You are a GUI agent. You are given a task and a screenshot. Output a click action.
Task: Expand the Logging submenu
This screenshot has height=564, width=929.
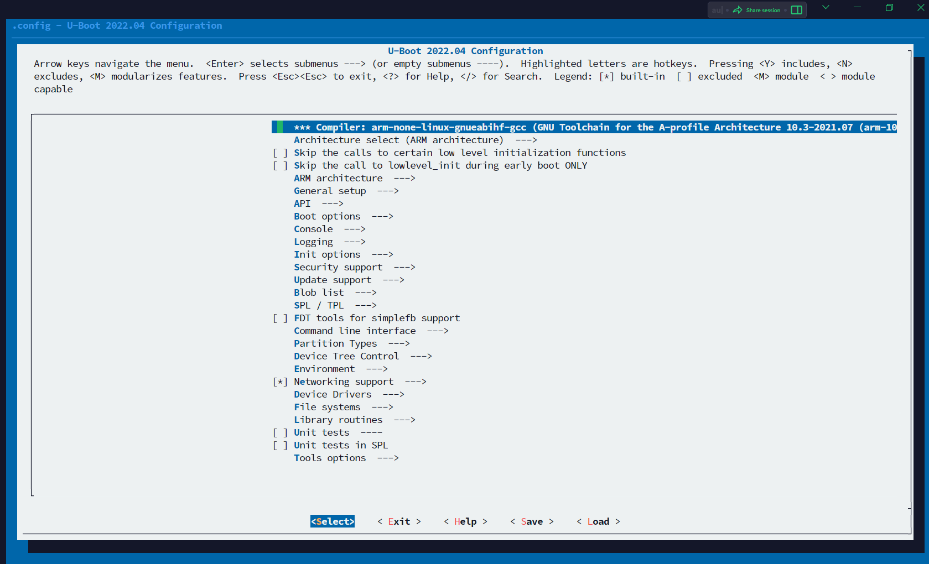click(x=329, y=242)
